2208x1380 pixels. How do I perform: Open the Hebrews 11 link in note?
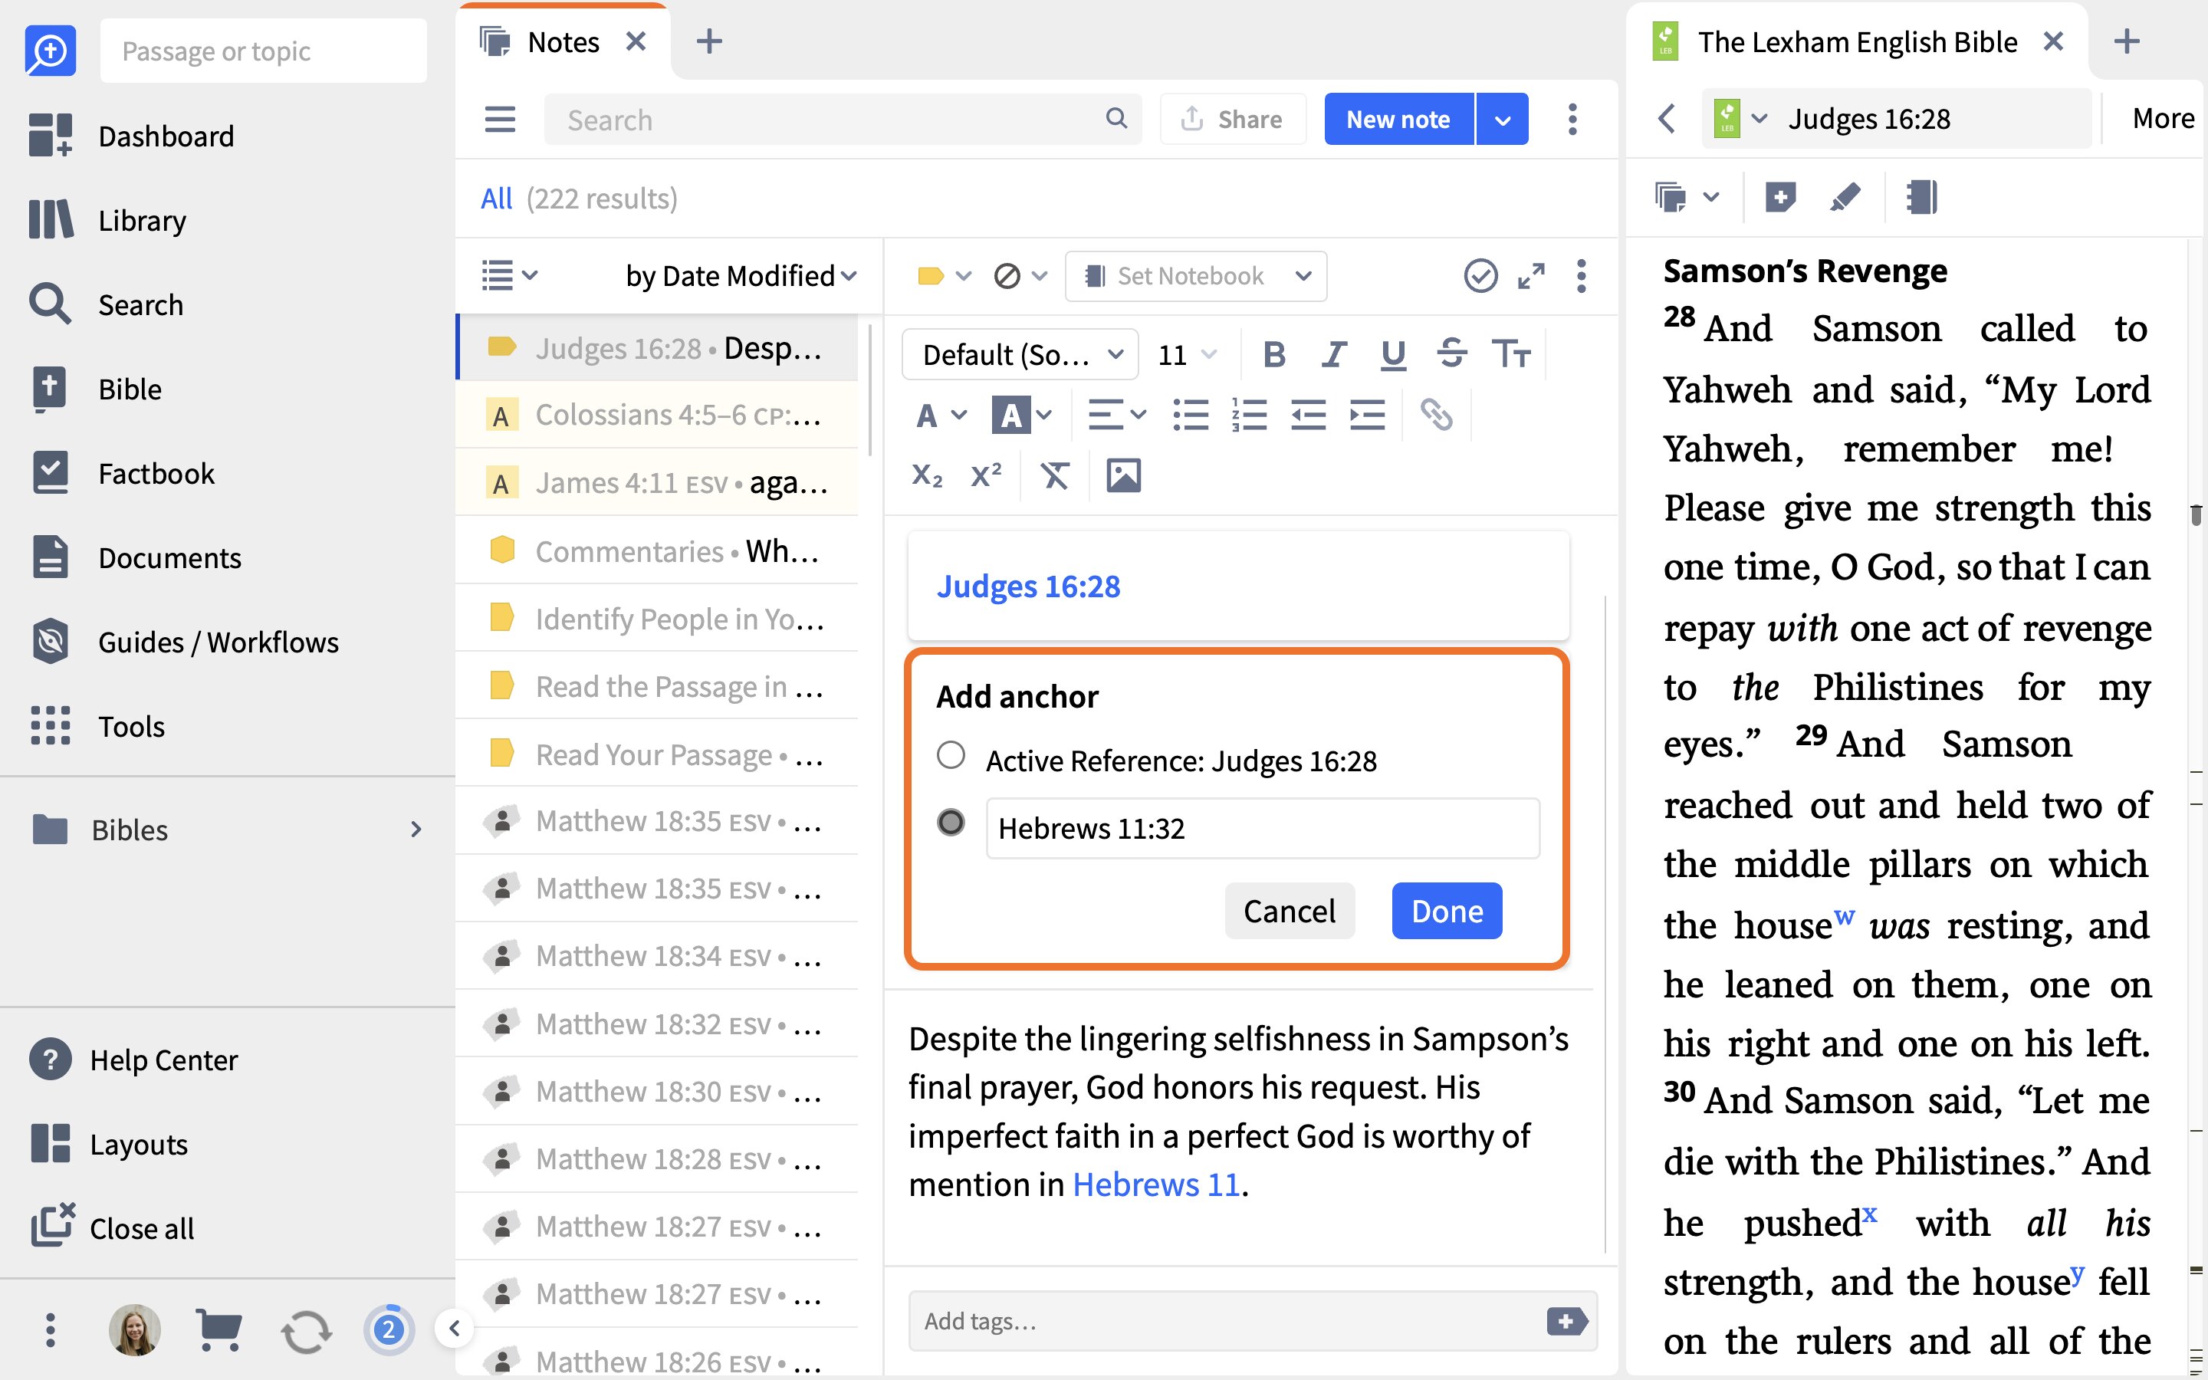point(1156,1184)
